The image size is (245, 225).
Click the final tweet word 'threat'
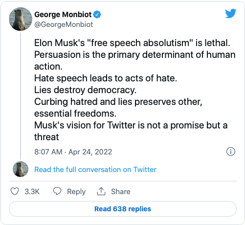[x=46, y=137]
